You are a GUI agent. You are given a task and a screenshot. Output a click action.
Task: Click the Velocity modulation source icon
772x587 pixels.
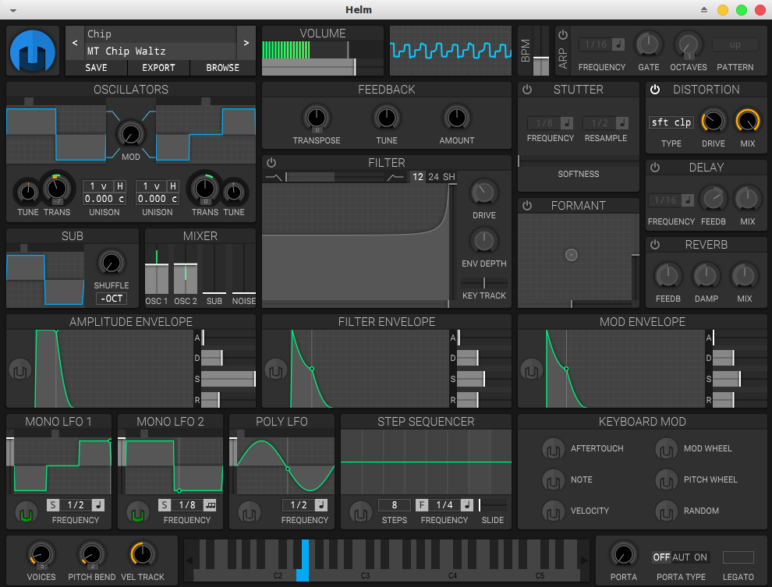point(553,511)
